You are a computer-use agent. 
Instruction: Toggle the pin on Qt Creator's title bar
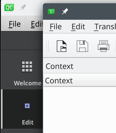coord(23,7)
